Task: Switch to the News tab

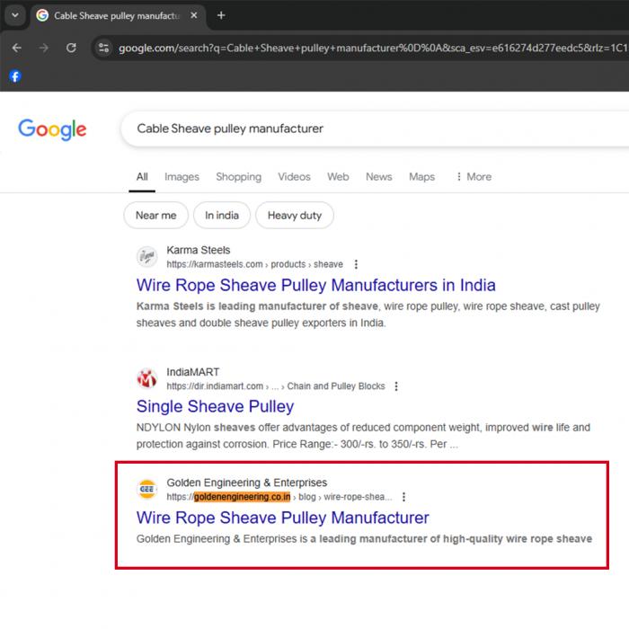Action: pos(378,177)
